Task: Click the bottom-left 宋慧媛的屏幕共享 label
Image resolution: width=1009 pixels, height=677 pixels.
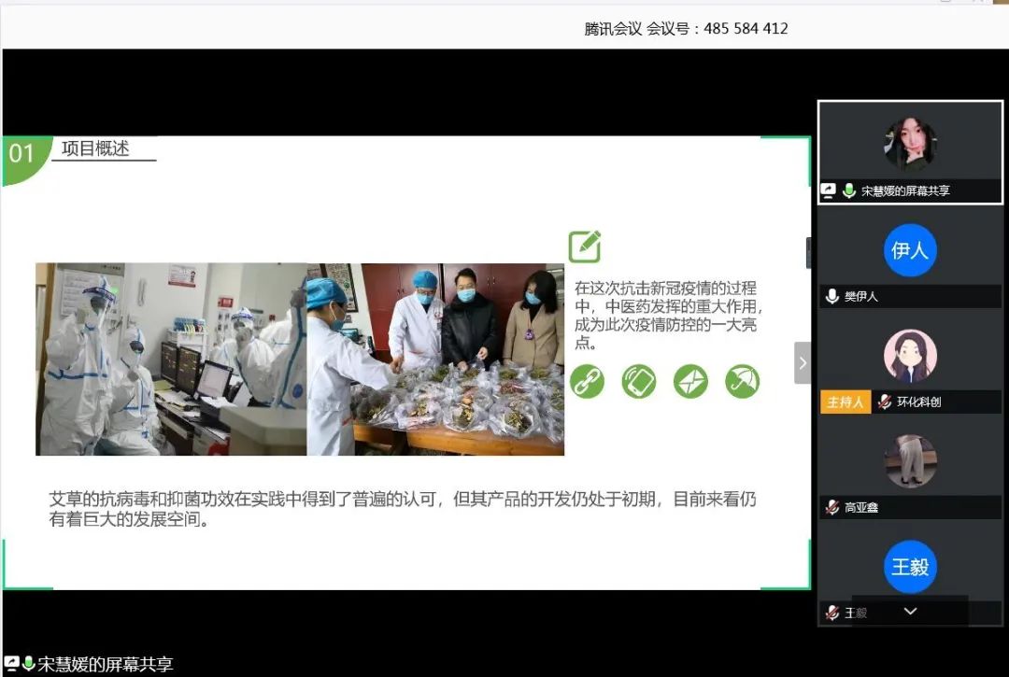Action: tap(106, 664)
